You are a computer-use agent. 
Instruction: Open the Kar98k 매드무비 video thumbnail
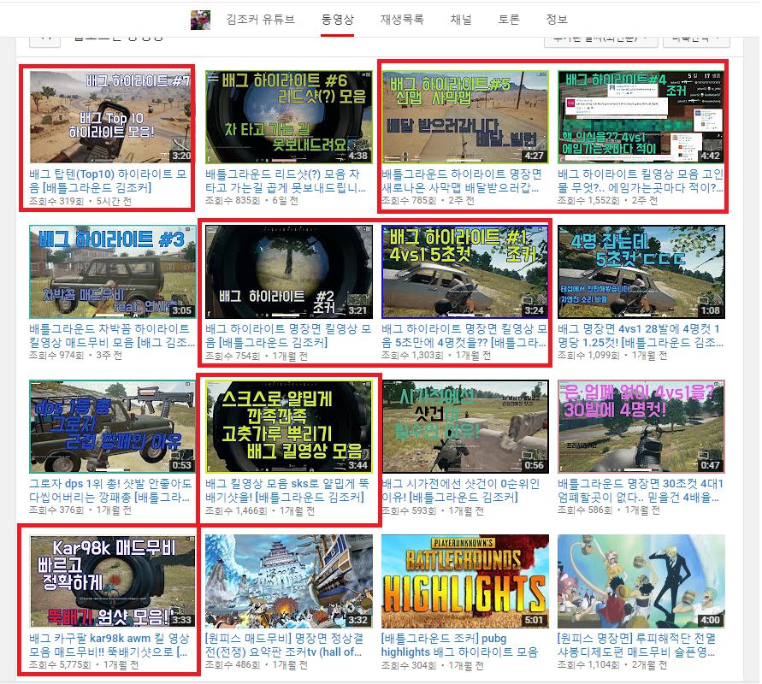pos(110,581)
